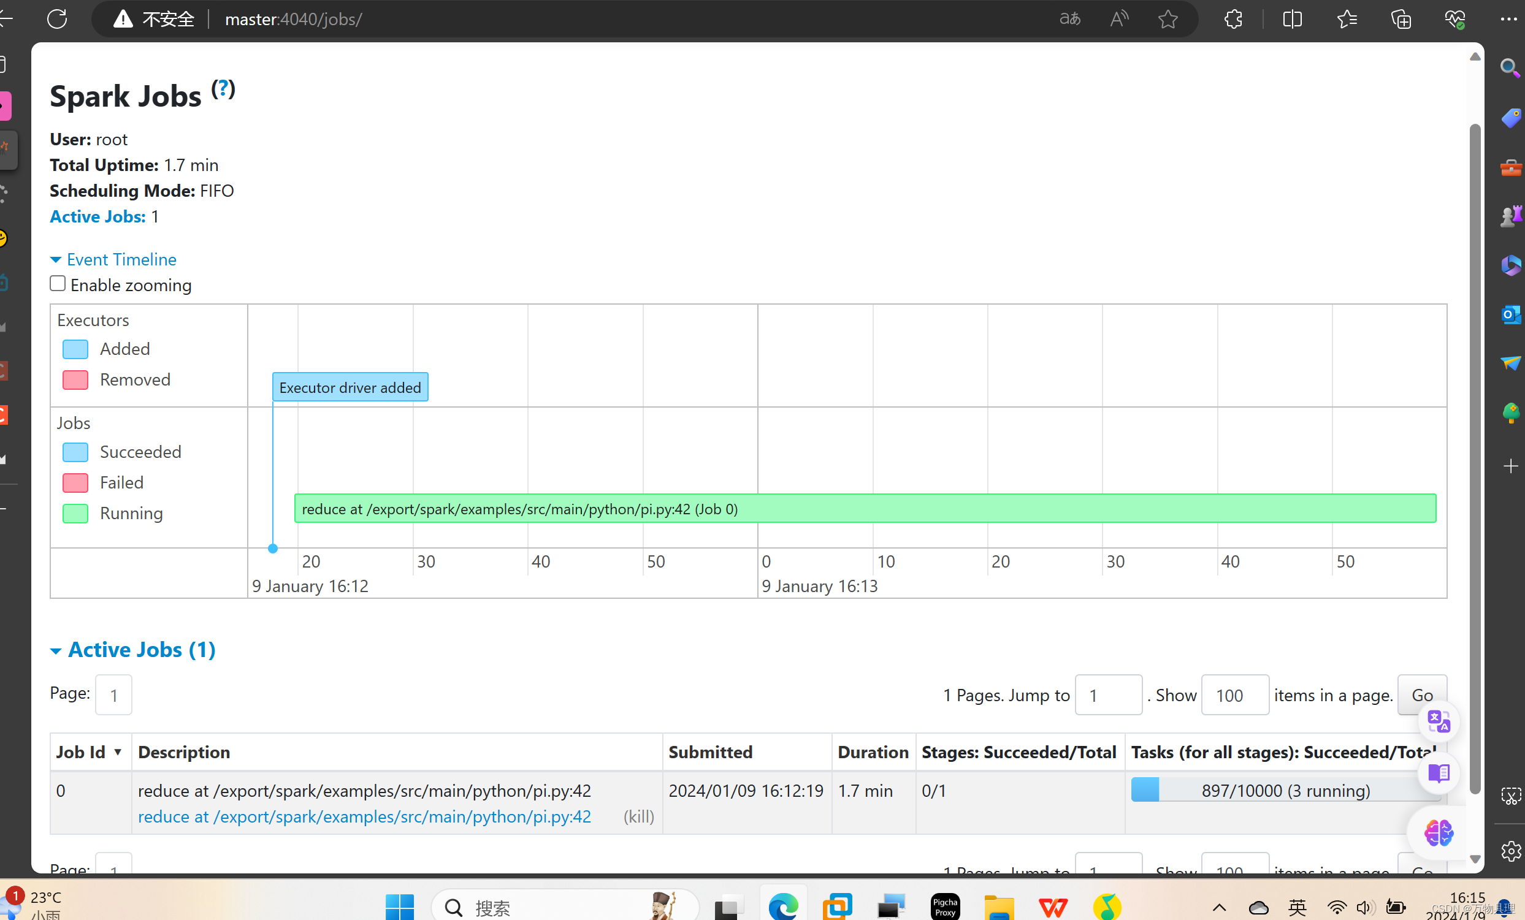Click the floating translate icon

[x=1439, y=721]
